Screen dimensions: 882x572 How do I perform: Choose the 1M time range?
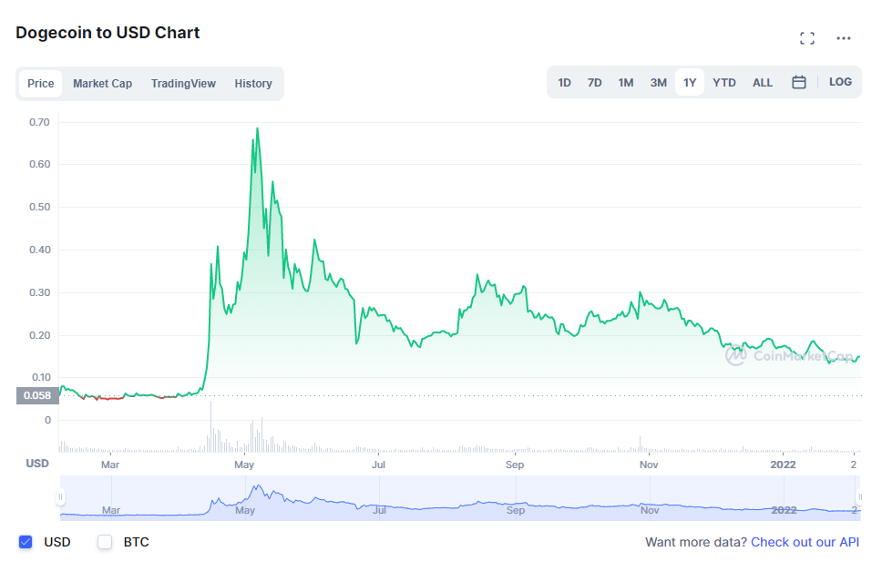[625, 83]
